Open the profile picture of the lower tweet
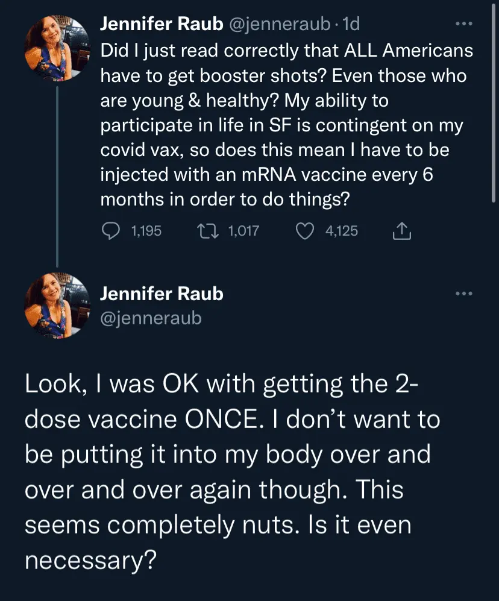The width and height of the screenshot is (499, 601). click(x=56, y=305)
